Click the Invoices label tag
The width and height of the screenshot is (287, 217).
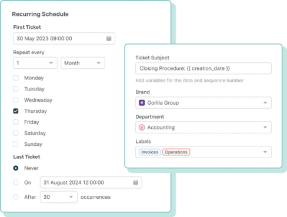click(x=150, y=152)
